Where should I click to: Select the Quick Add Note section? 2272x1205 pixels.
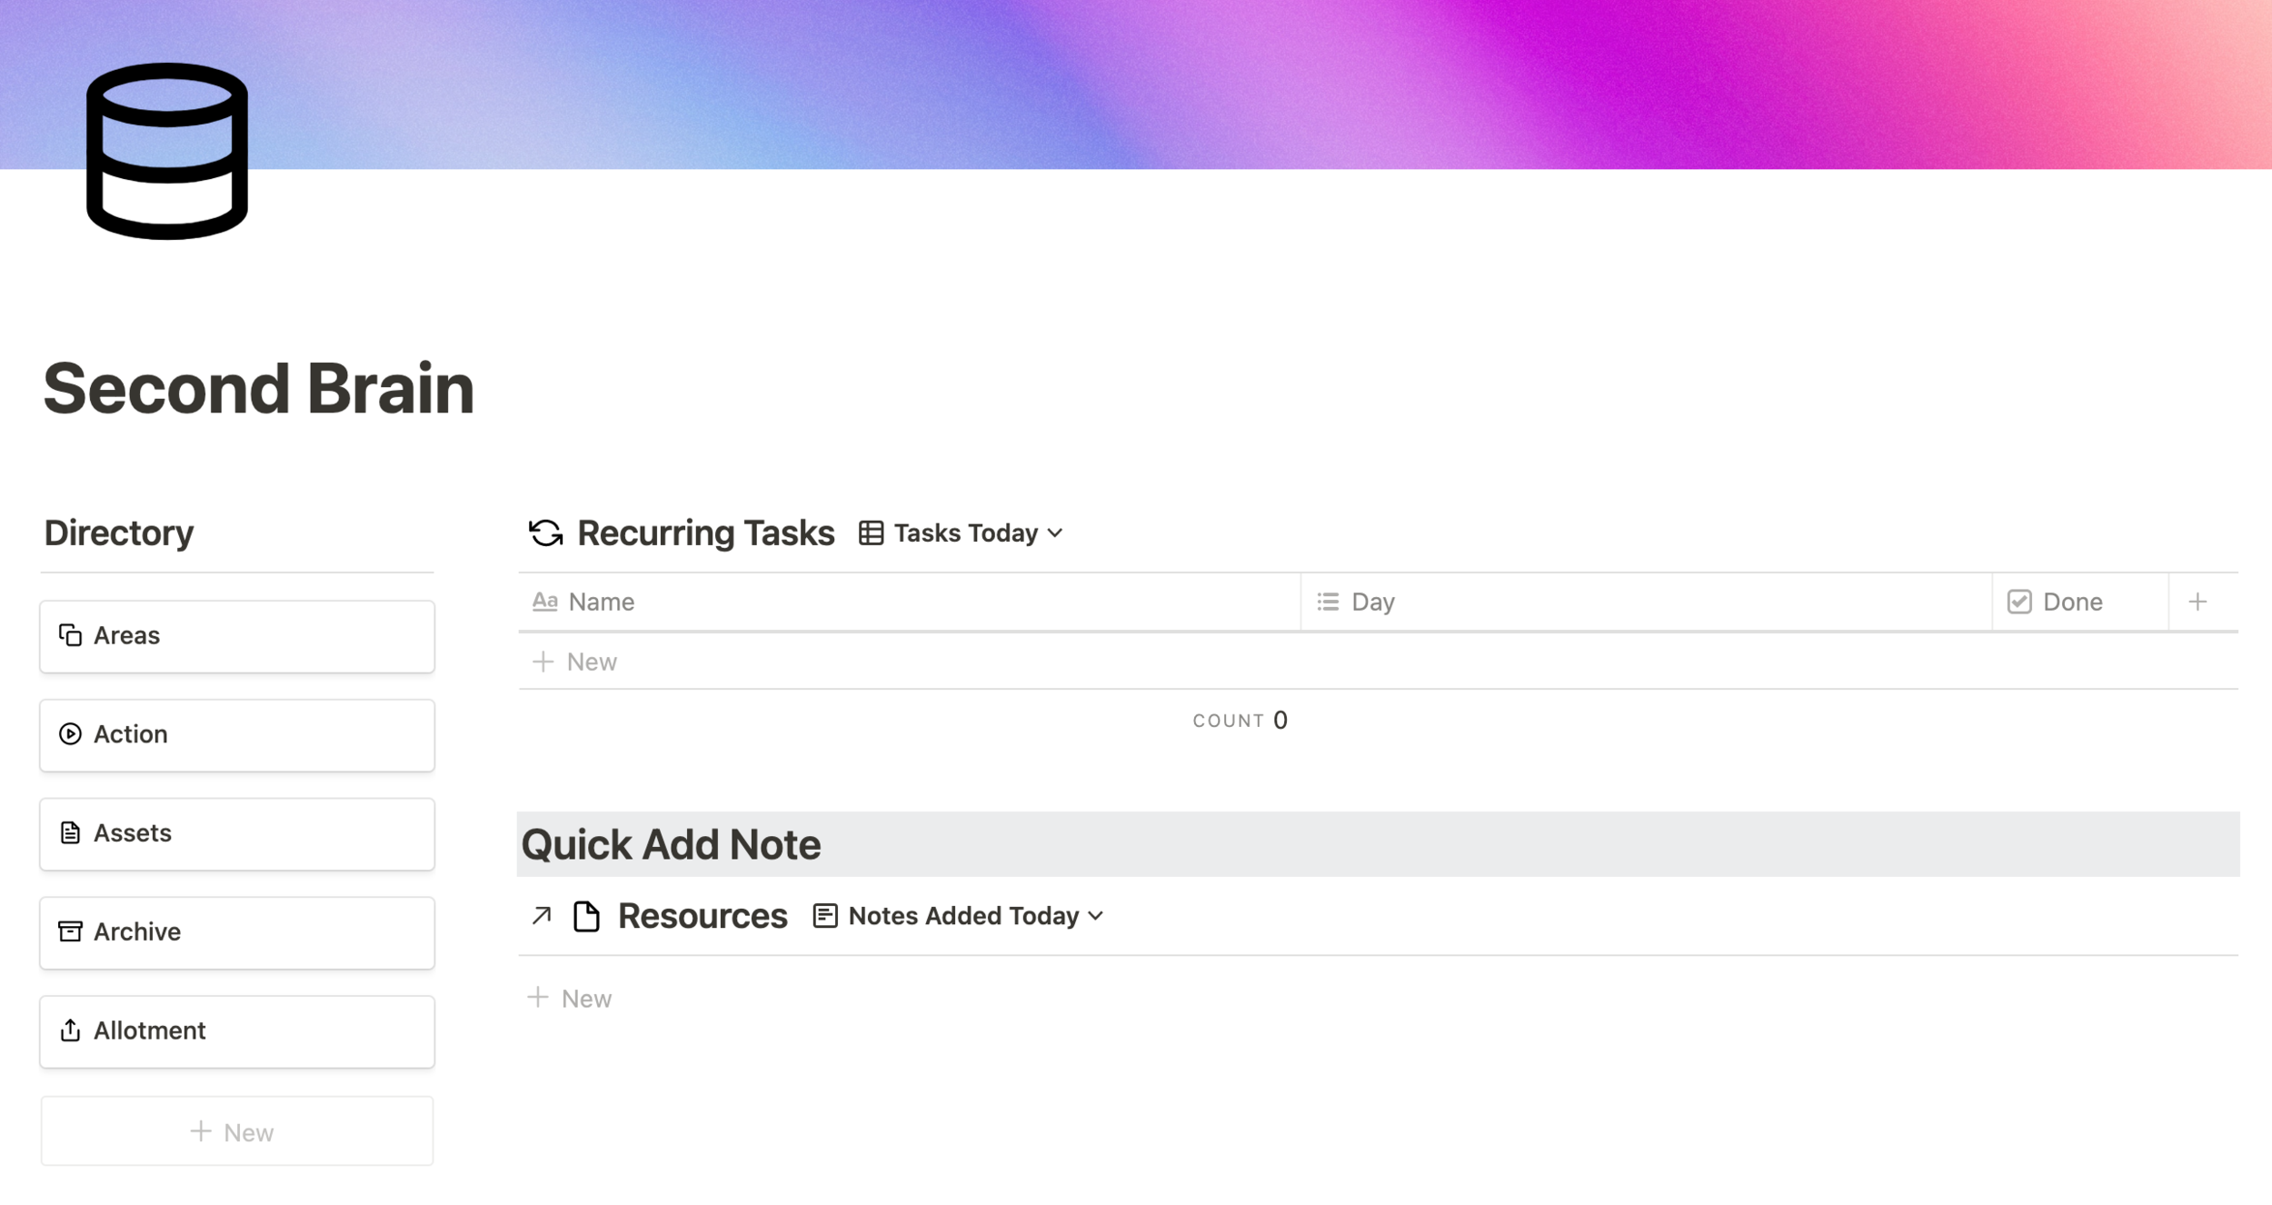pos(670,843)
